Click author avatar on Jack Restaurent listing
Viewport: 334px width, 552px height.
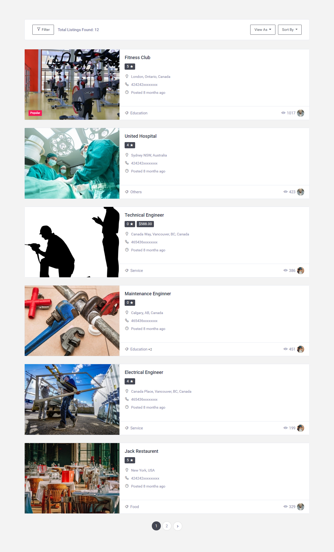(300, 507)
